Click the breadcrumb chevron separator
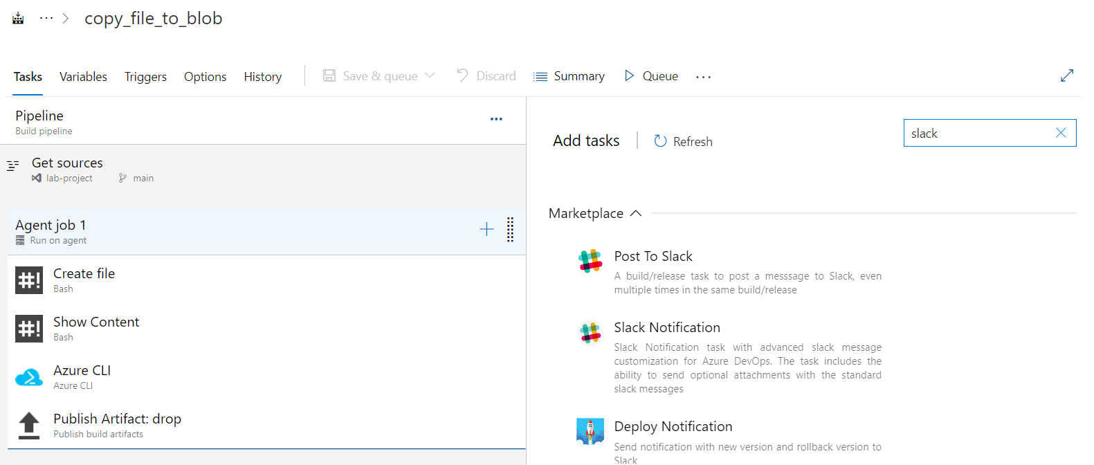The height and width of the screenshot is (465, 1094). (x=66, y=18)
